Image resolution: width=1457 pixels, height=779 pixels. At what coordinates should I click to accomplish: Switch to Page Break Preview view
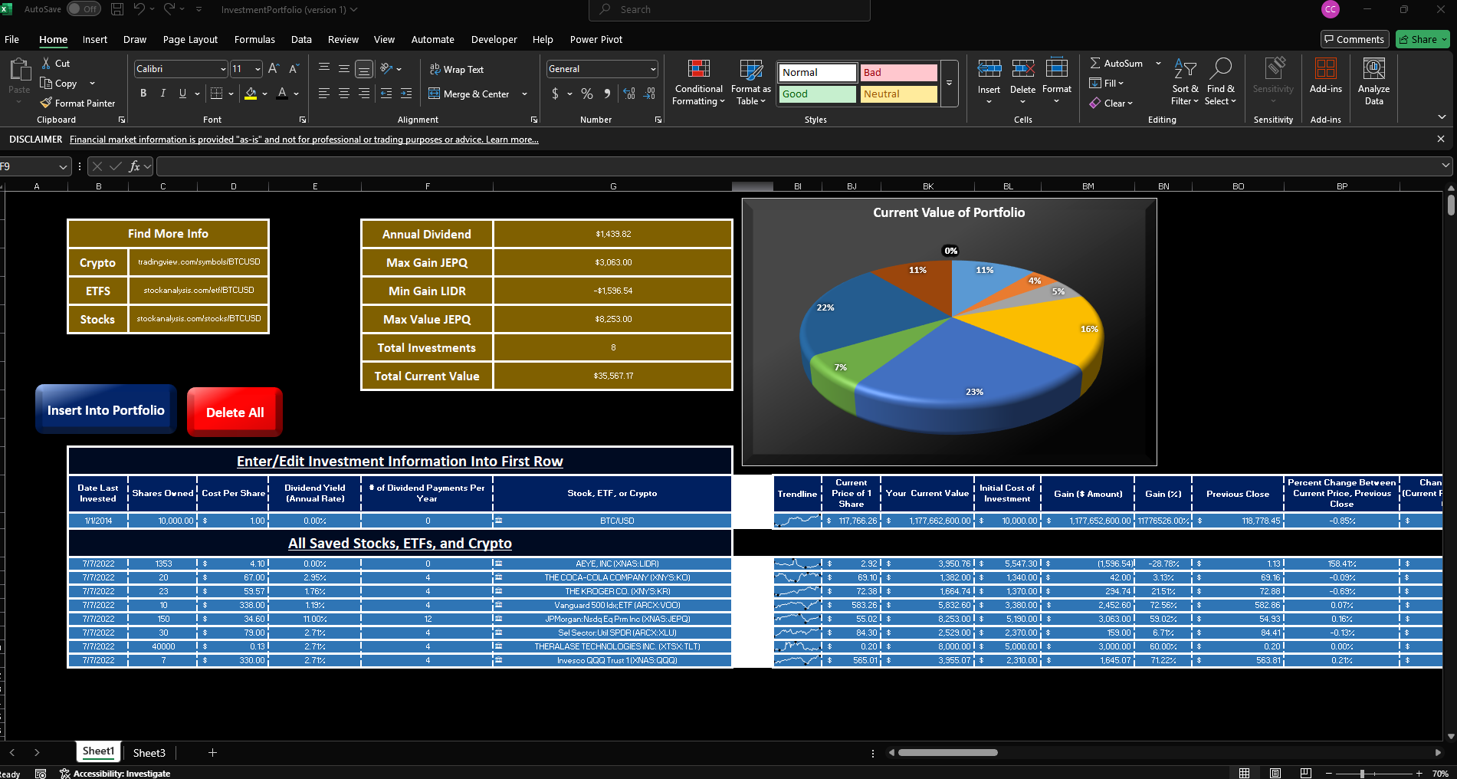[1306, 773]
